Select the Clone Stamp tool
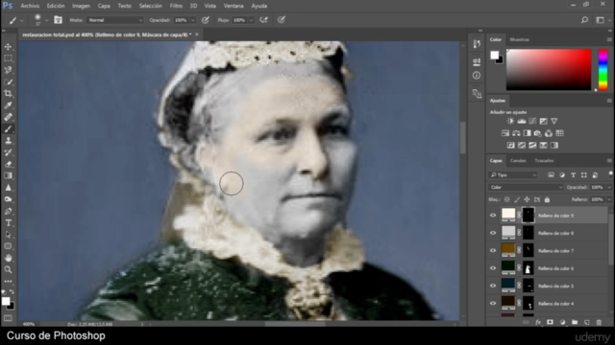 tap(9, 141)
